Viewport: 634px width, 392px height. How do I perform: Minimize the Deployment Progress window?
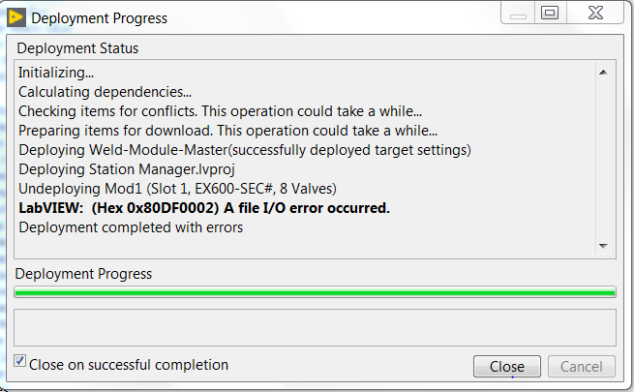click(518, 13)
